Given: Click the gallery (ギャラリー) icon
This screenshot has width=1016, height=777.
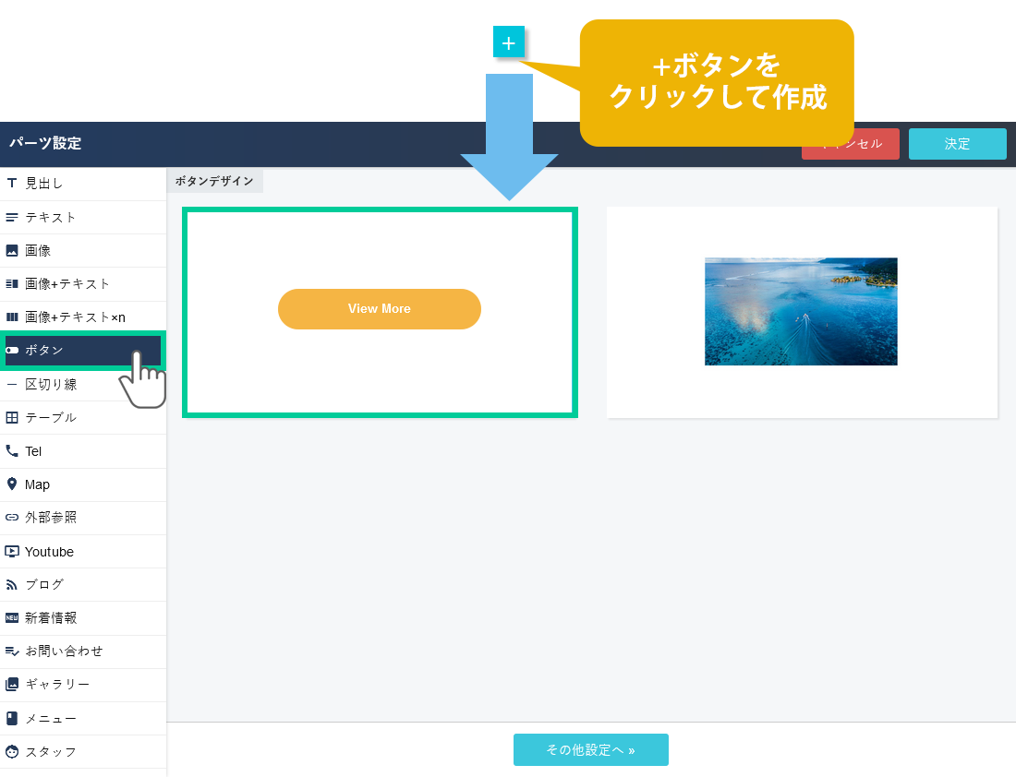Looking at the screenshot, I should click(x=12, y=685).
